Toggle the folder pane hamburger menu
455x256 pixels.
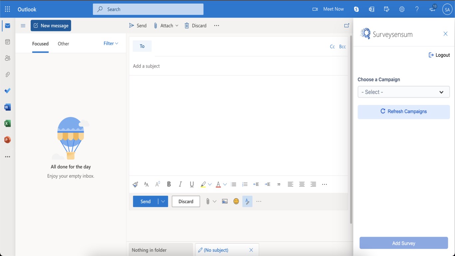pyautogui.click(x=23, y=26)
